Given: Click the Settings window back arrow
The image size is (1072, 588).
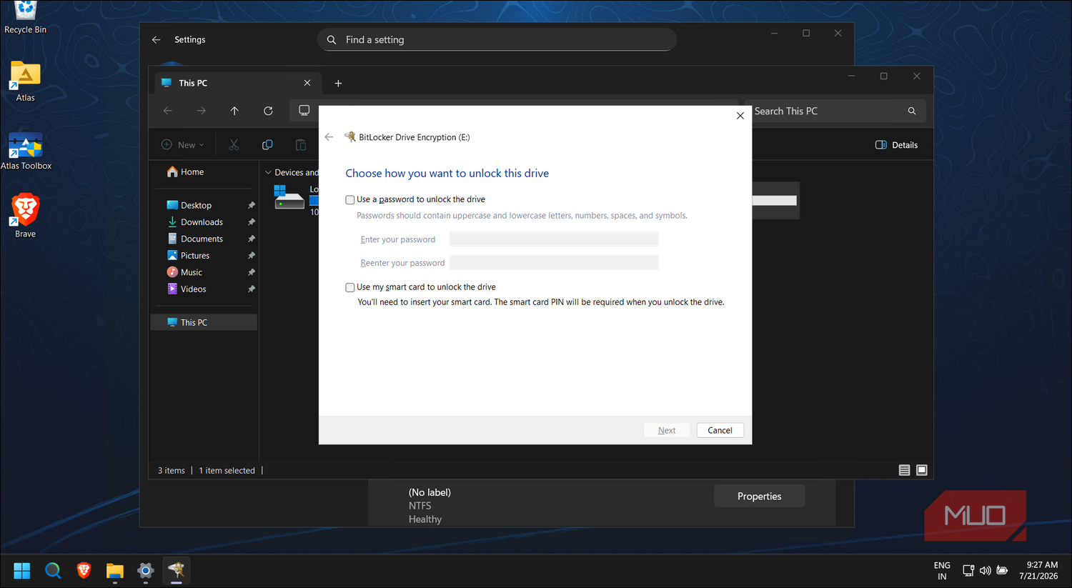Looking at the screenshot, I should click(x=157, y=40).
